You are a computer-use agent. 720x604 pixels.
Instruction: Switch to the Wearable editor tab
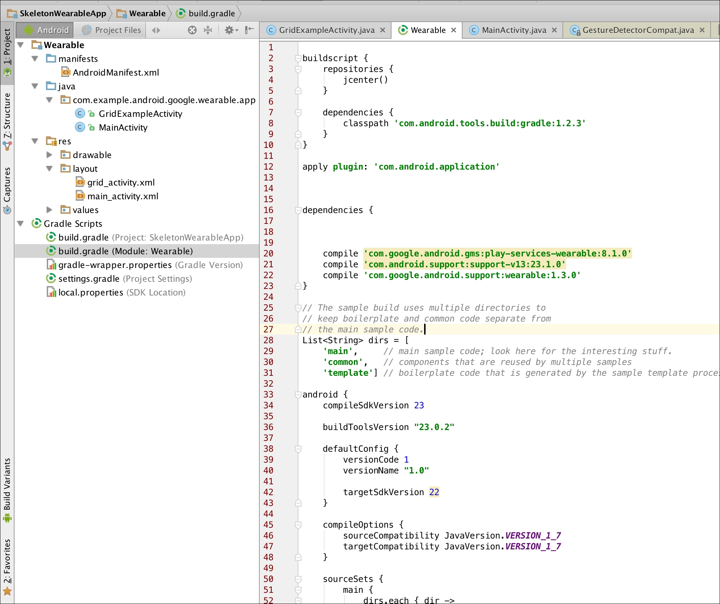pos(427,30)
